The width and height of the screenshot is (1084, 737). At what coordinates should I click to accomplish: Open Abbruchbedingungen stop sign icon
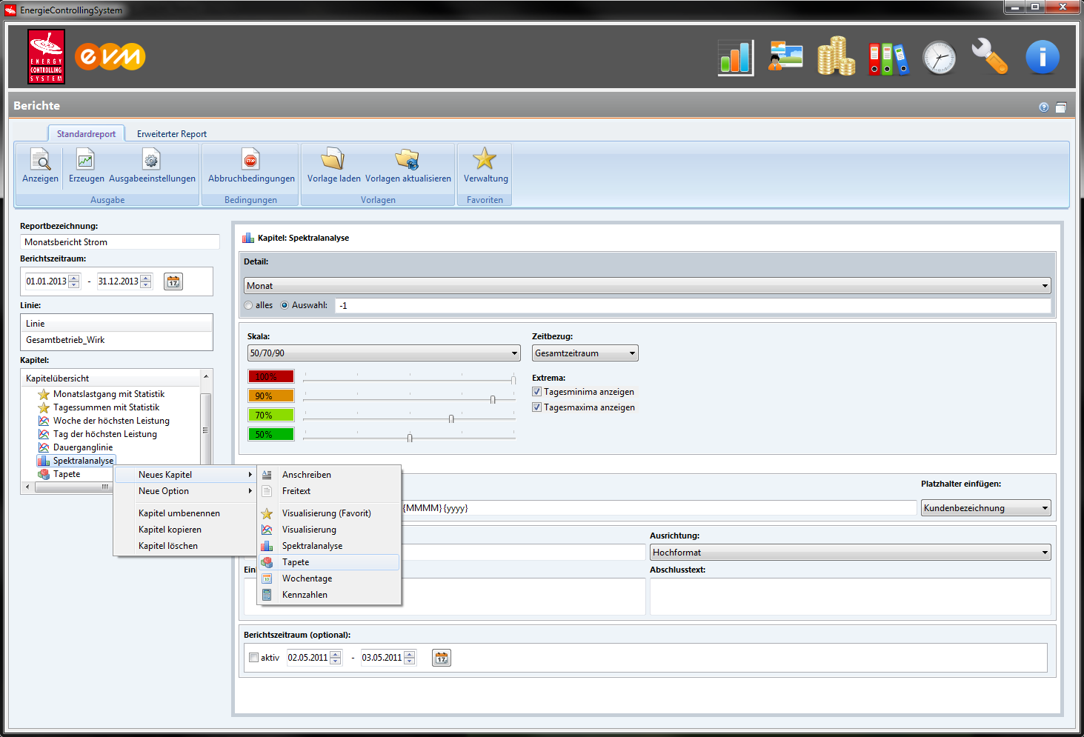tap(250, 159)
